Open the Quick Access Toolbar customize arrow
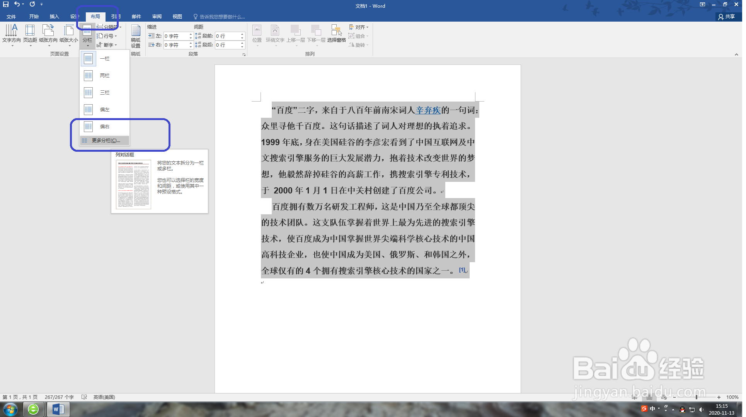The image size is (746, 417). 41,4
